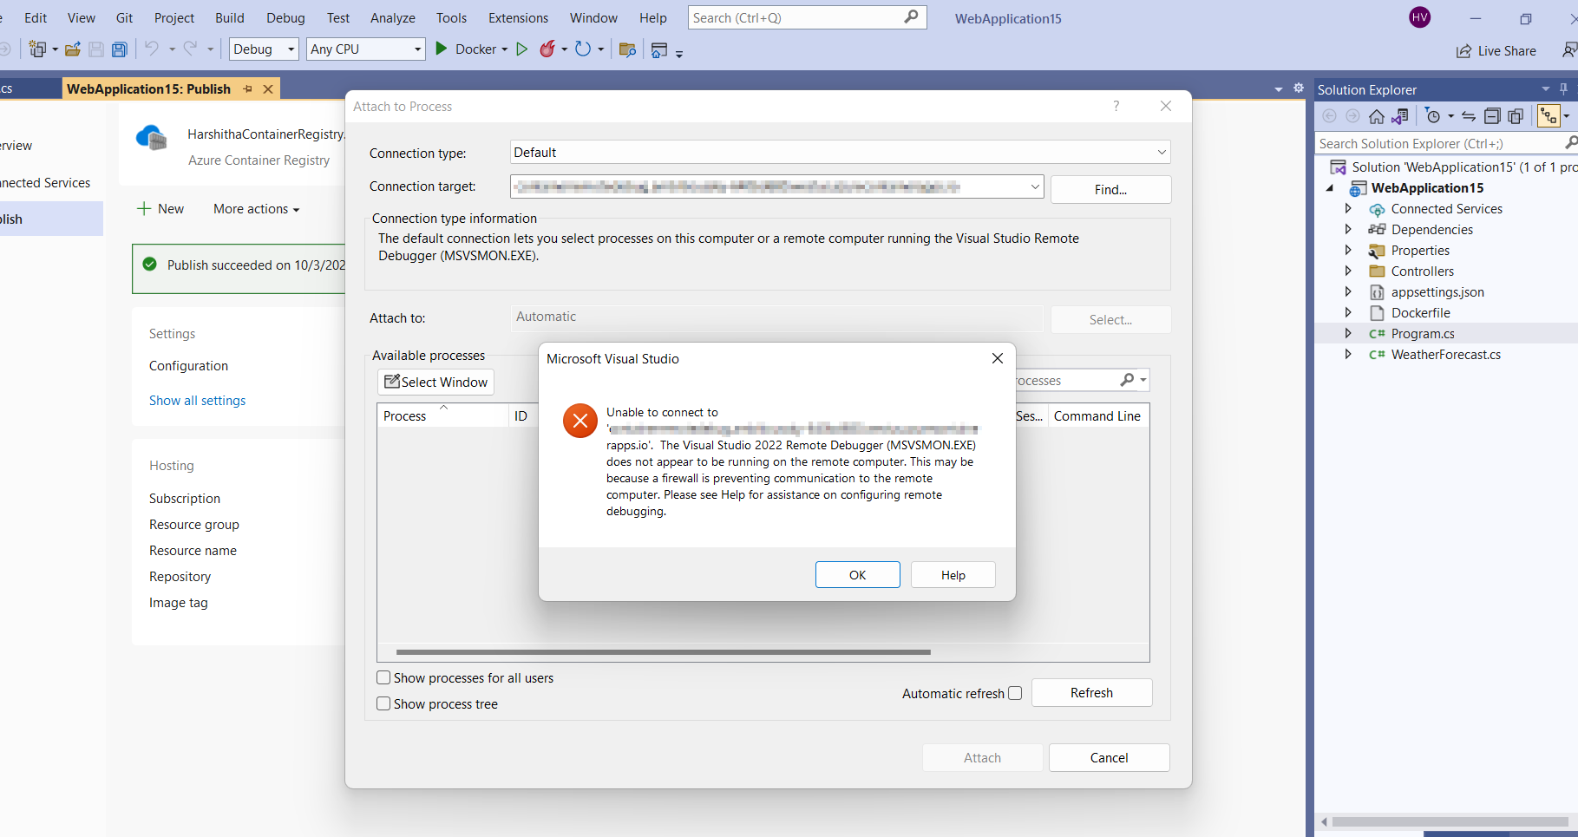Click Sync with Active Document arrows icon
The height and width of the screenshot is (837, 1578).
[1469, 116]
